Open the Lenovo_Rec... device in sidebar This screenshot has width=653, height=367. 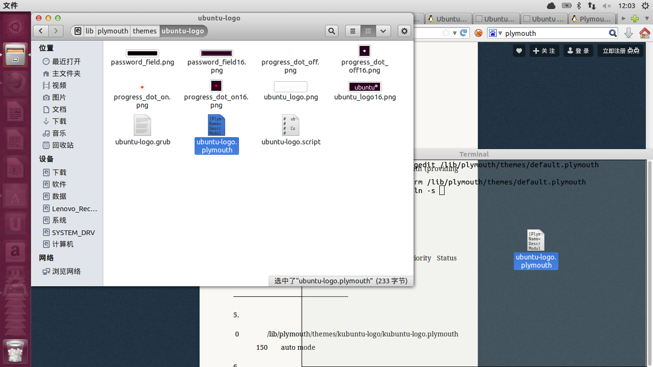(x=70, y=208)
